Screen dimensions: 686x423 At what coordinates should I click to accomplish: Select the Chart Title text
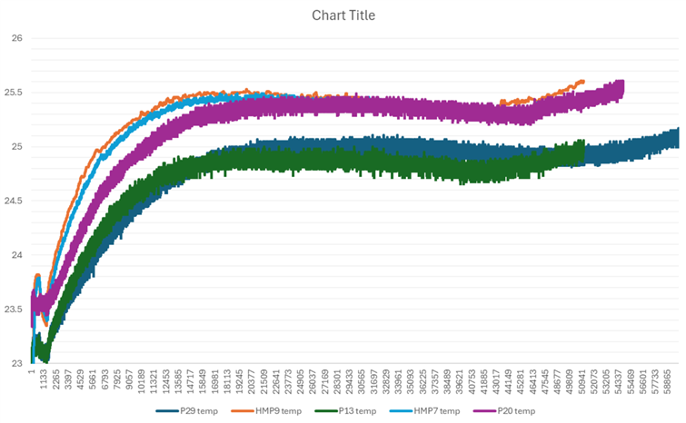tap(343, 15)
